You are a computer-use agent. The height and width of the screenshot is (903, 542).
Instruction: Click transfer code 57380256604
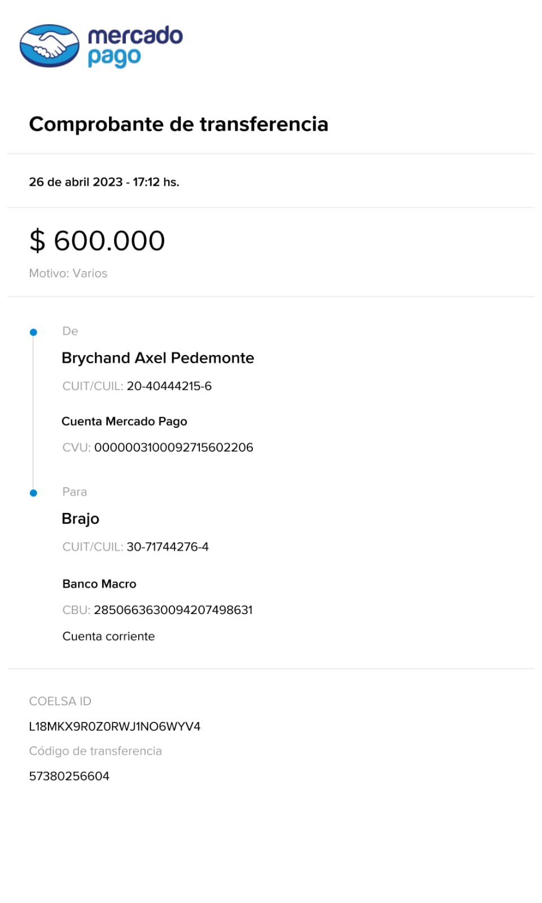coord(69,776)
